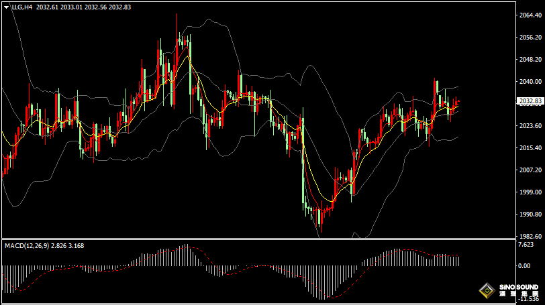Click the 2023.60 price scale label
Screen dimensions: 545x305
[x=529, y=125]
